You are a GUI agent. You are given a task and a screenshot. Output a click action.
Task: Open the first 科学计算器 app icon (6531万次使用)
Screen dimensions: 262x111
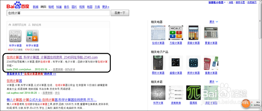point(15,36)
